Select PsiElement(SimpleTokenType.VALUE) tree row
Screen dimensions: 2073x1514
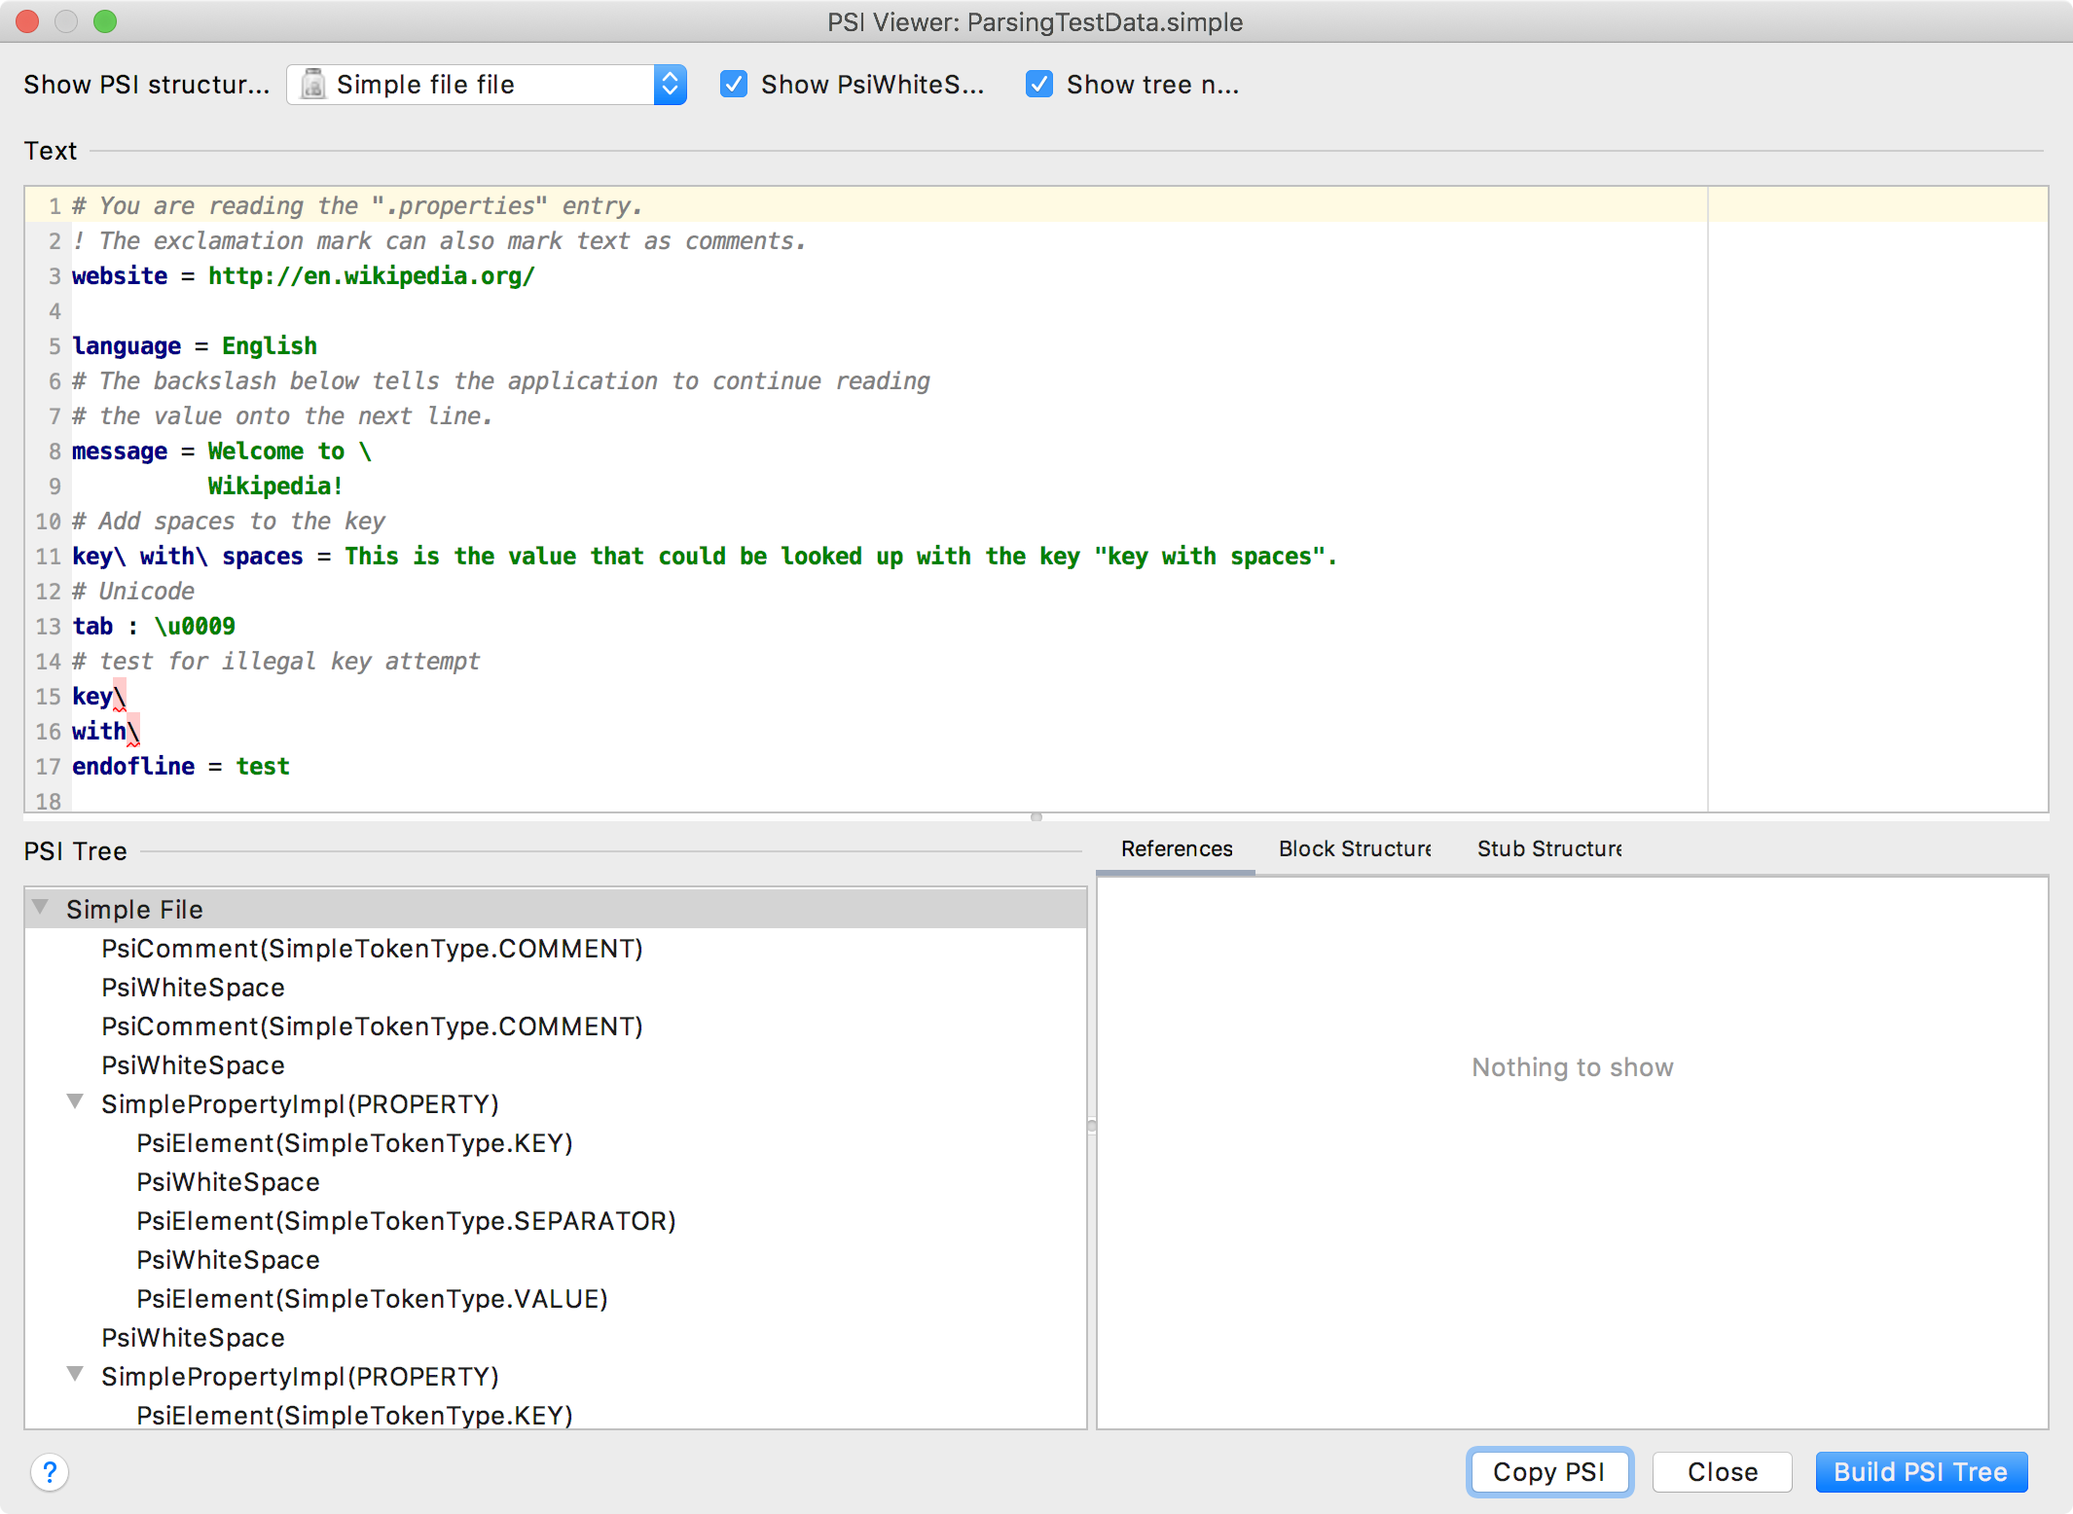tap(556, 1299)
